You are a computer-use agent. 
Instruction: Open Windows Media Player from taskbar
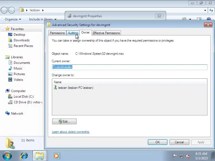coord(56,156)
